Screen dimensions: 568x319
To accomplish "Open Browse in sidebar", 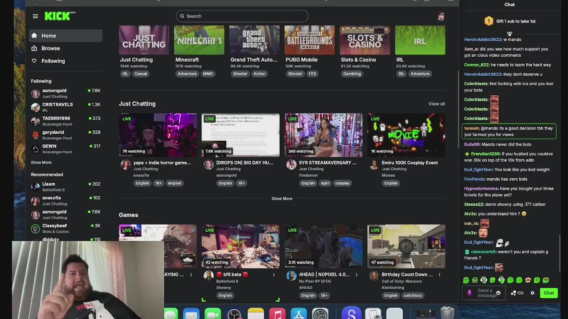I will (x=66, y=48).
